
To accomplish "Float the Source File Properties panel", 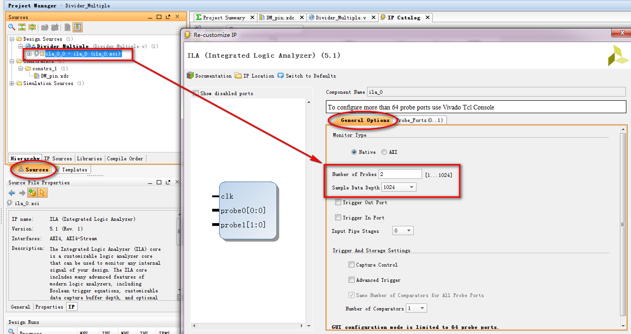I will [x=168, y=182].
